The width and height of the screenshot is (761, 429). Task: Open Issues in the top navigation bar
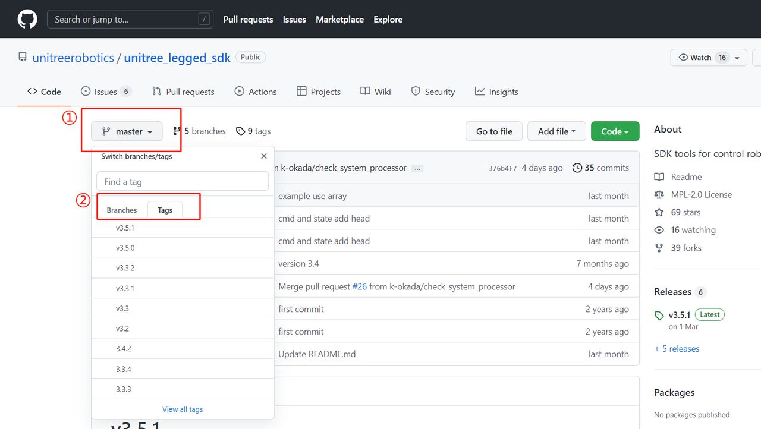(294, 20)
